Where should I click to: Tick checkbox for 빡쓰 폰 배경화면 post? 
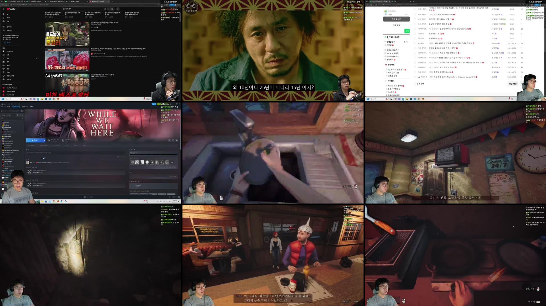click(415, 53)
